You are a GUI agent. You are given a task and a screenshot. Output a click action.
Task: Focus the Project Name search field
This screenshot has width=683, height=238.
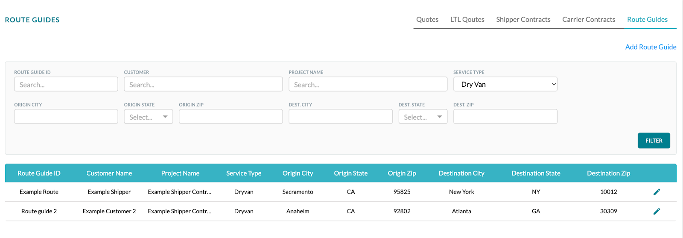pyautogui.click(x=368, y=84)
